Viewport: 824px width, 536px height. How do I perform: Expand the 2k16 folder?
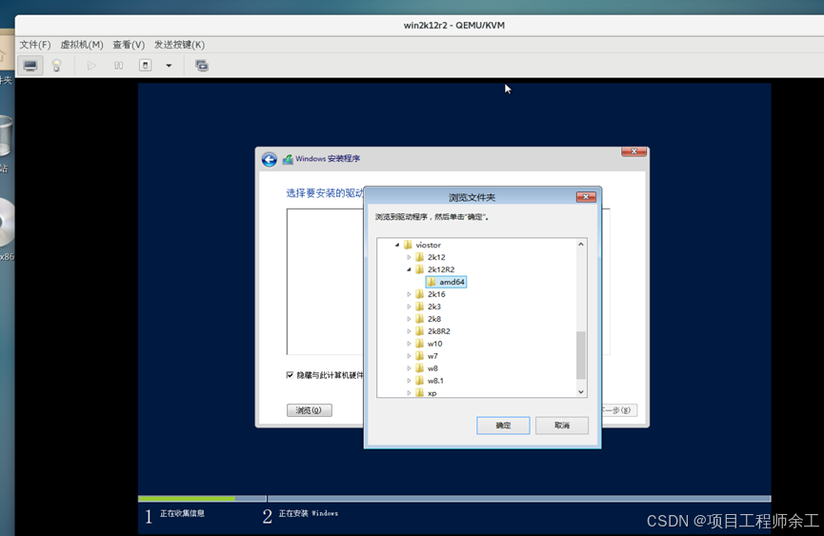pyautogui.click(x=409, y=294)
